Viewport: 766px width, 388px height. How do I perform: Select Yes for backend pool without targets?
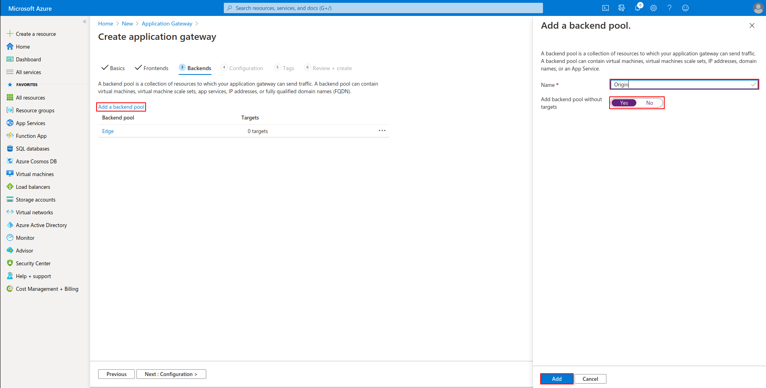click(x=624, y=103)
